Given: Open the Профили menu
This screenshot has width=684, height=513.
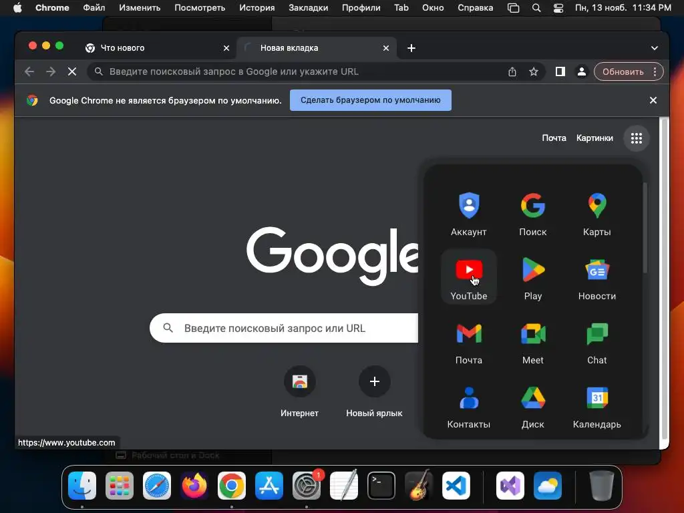Looking at the screenshot, I should [x=361, y=8].
